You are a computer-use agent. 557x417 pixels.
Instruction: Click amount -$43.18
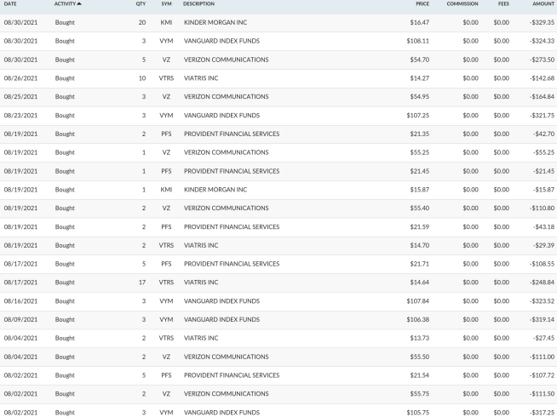pos(543,226)
